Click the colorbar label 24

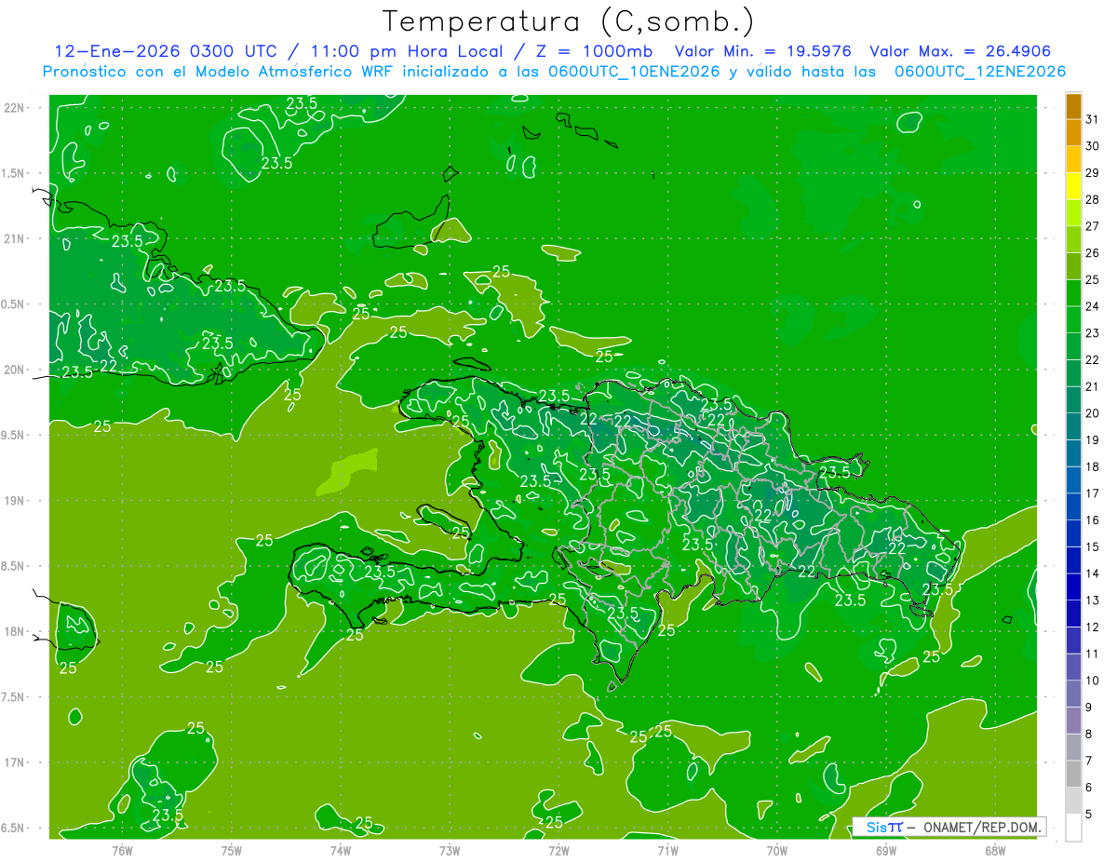click(1093, 306)
